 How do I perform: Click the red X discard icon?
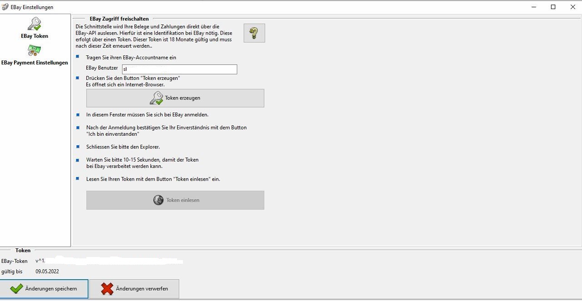pyautogui.click(x=107, y=289)
